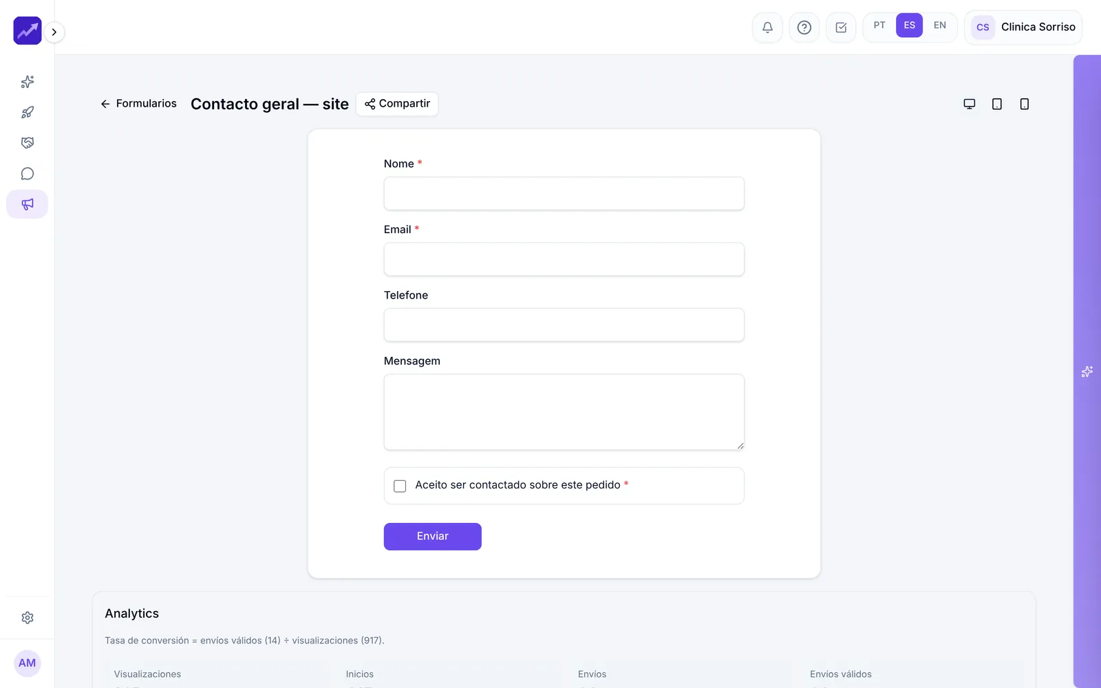This screenshot has width=1101, height=688.
Task: Expand the sidebar with the chevron button
Action: (x=54, y=32)
